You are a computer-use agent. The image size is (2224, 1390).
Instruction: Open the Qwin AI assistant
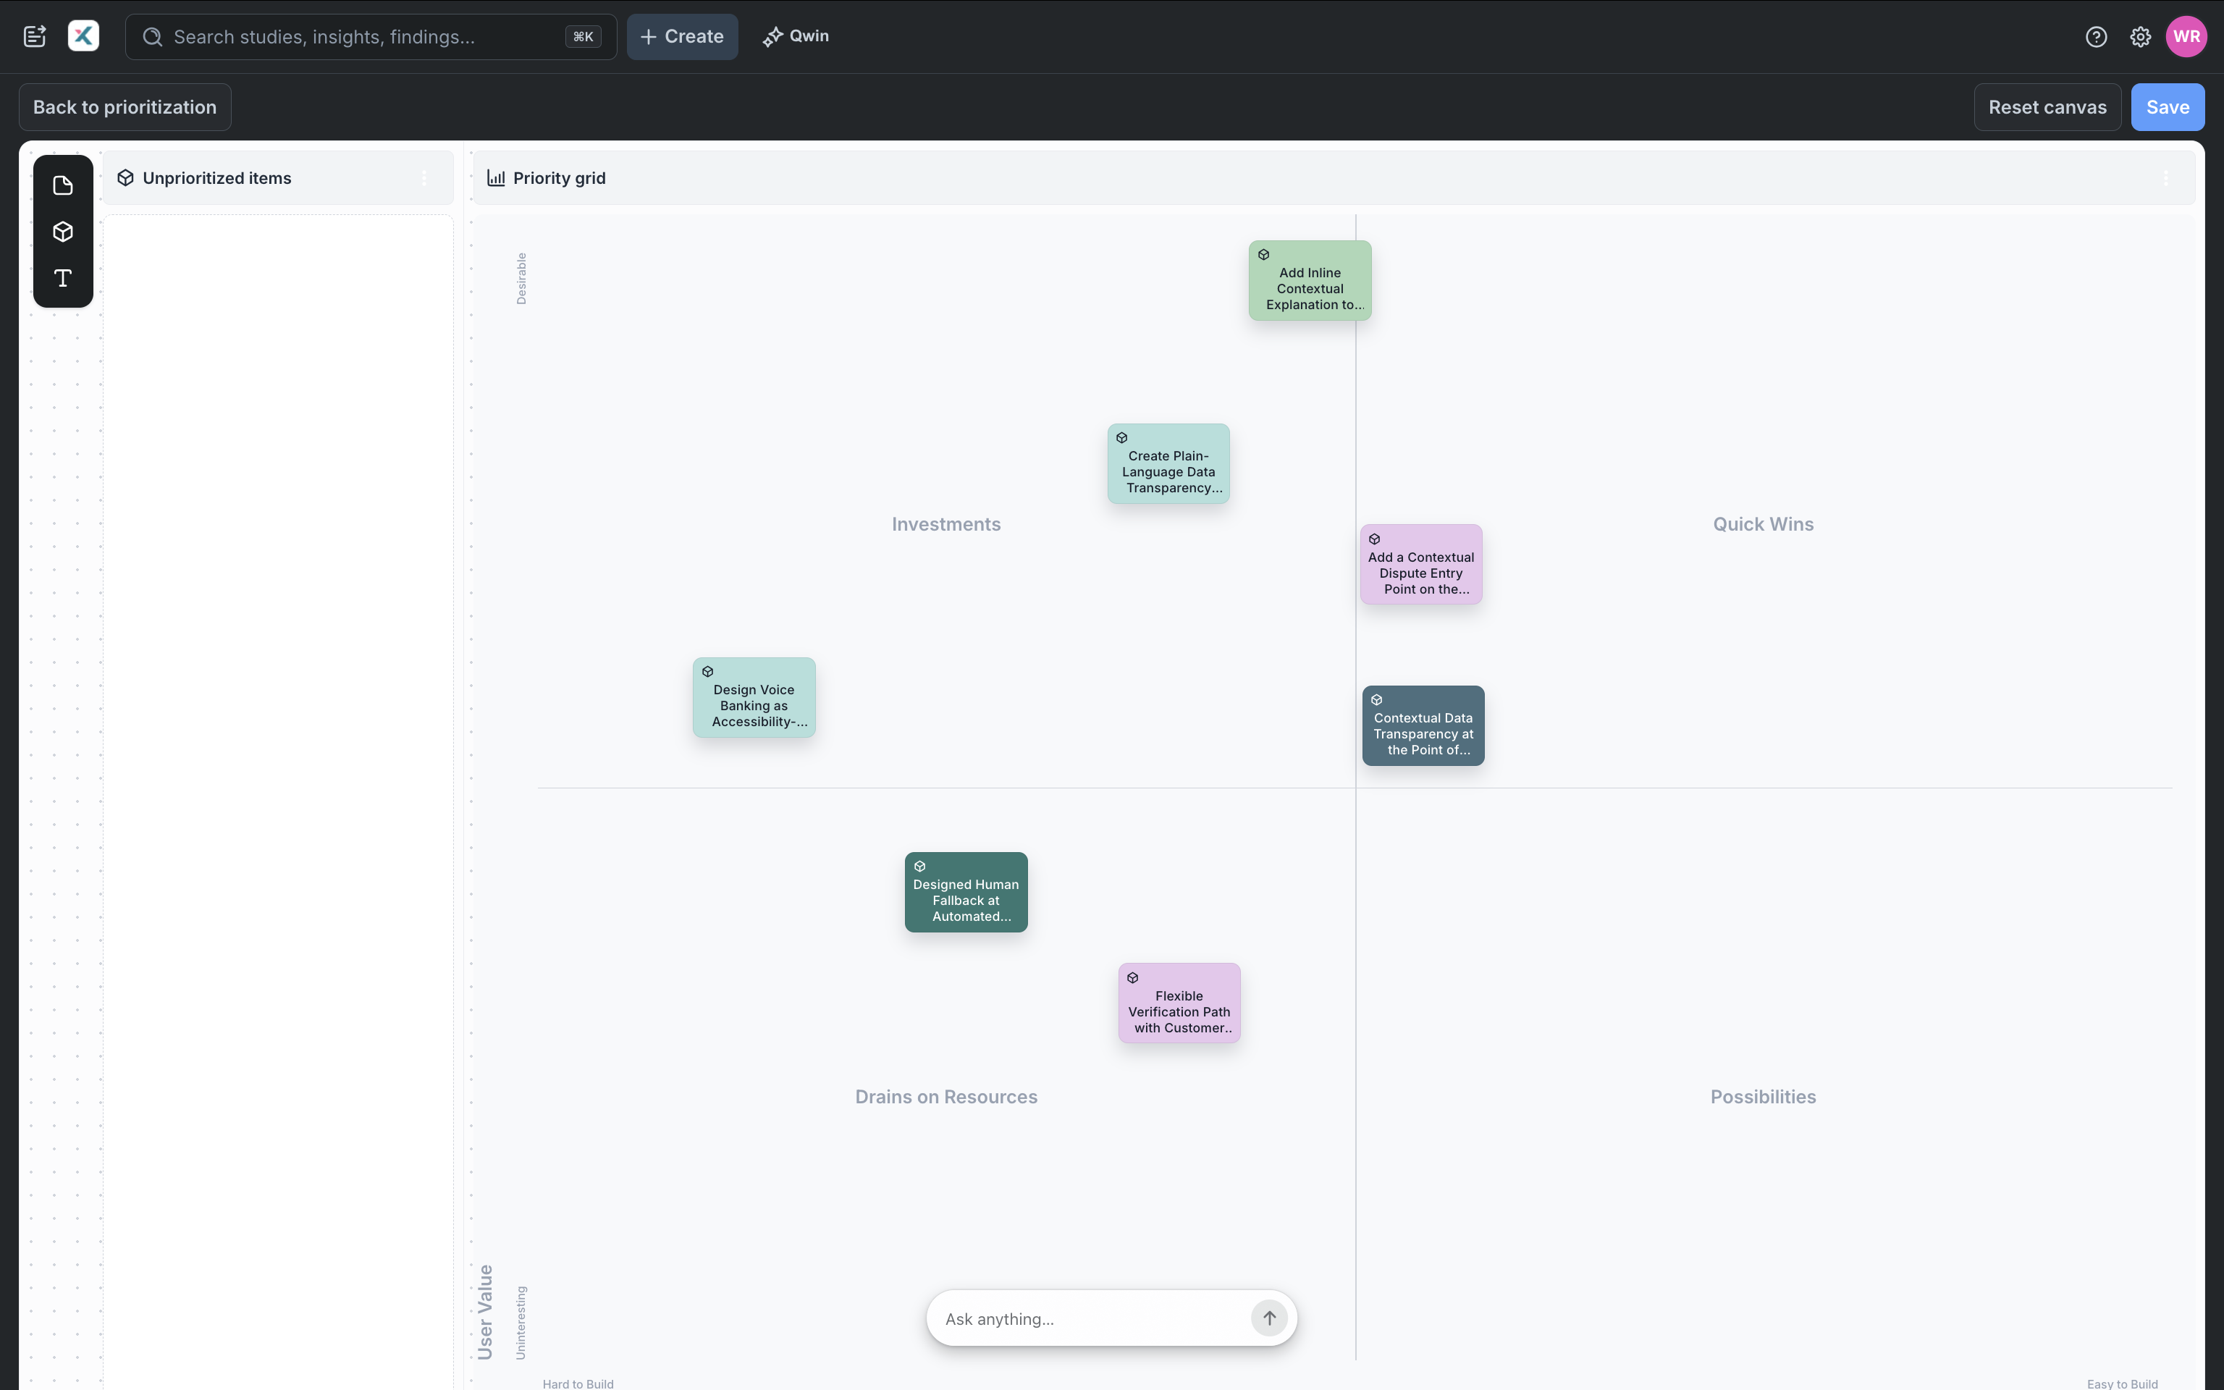tap(796, 36)
